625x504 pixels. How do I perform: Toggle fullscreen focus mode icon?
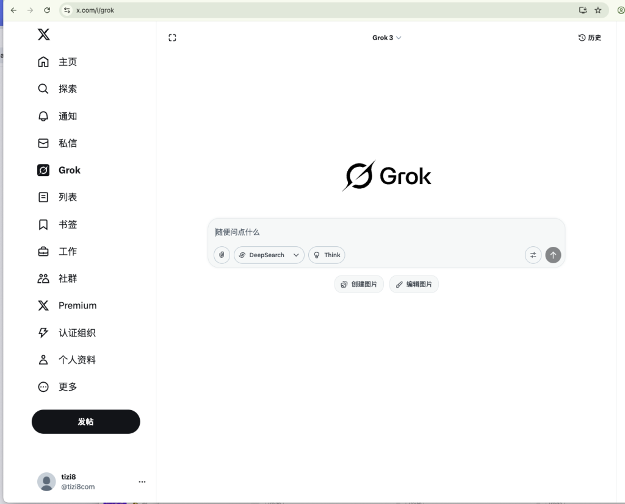172,38
